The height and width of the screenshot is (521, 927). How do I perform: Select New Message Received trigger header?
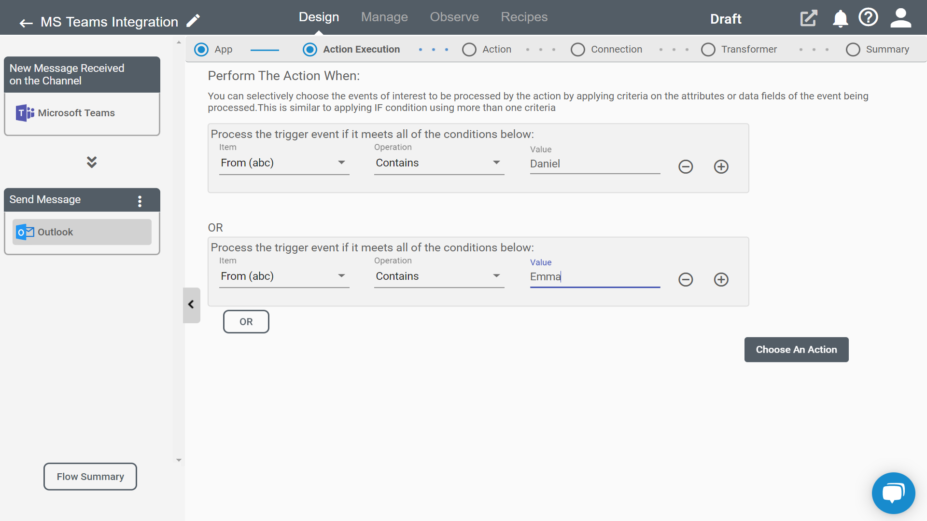point(82,75)
